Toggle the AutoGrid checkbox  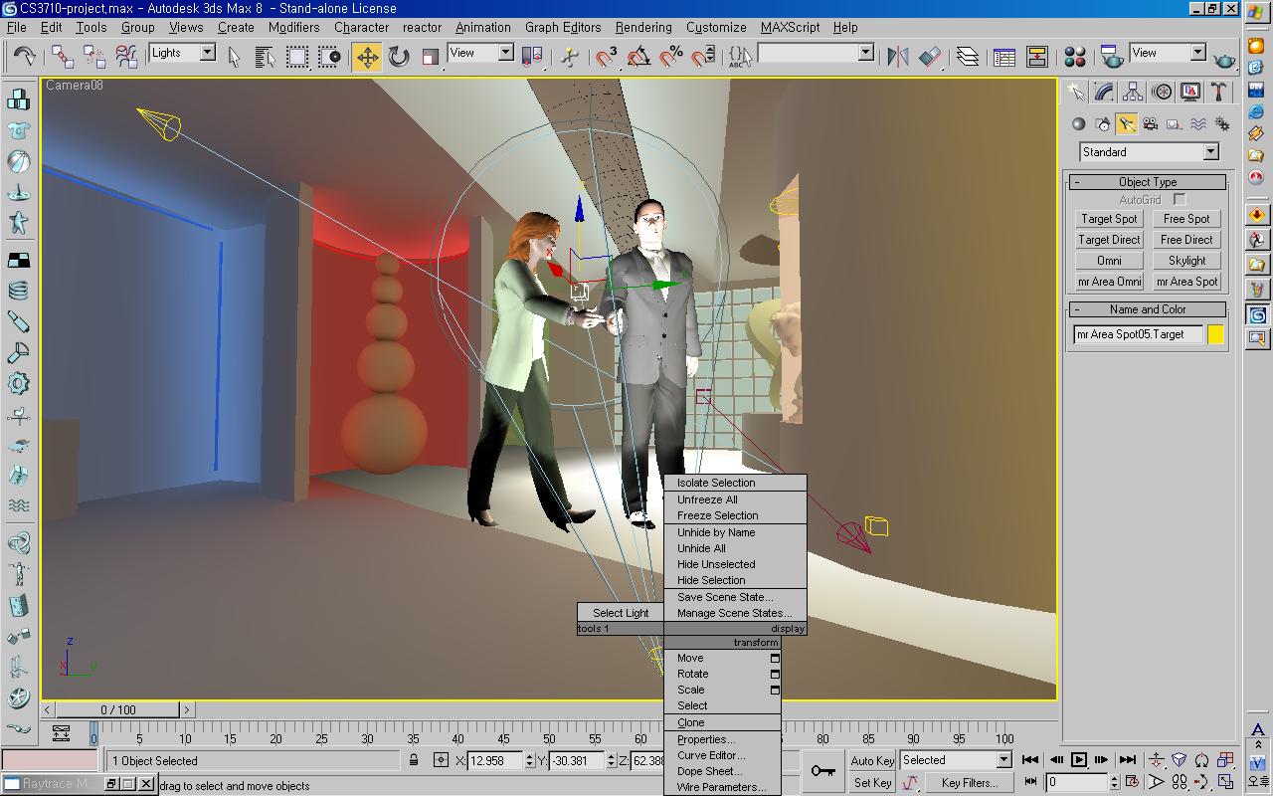point(1180,200)
